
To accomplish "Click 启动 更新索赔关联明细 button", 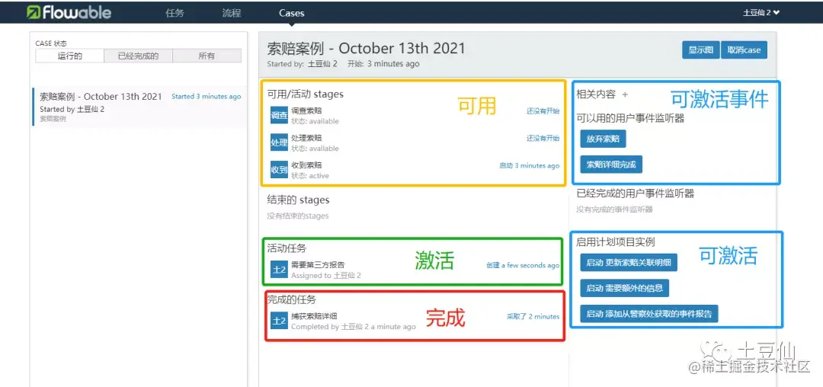I will pyautogui.click(x=629, y=262).
